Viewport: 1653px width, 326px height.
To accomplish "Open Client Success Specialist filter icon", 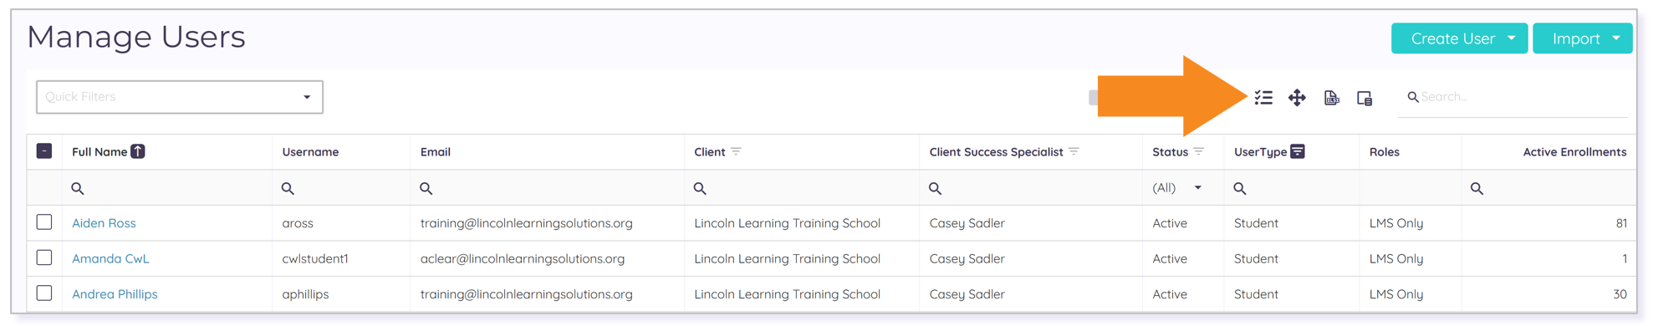I will click(x=1074, y=151).
